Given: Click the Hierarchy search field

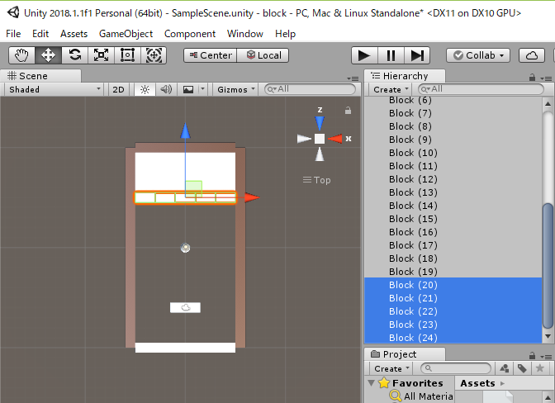Looking at the screenshot, I should tap(481, 89).
